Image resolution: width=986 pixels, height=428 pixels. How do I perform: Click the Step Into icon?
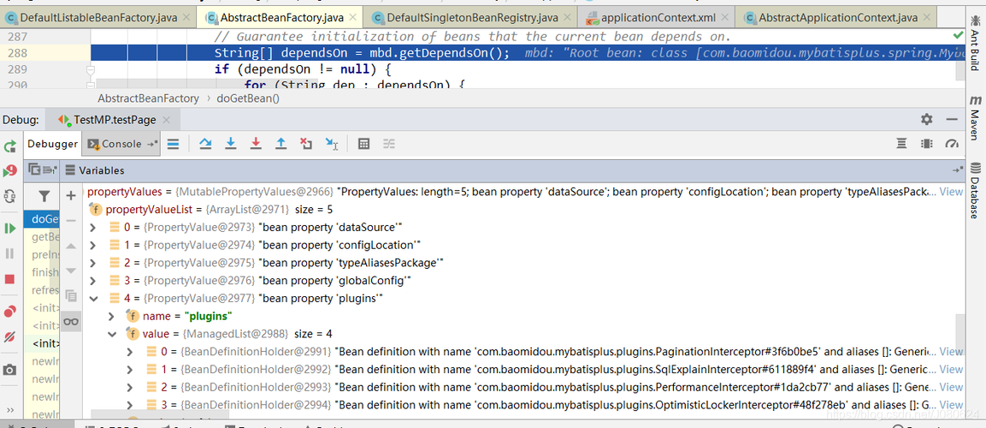pyautogui.click(x=231, y=144)
